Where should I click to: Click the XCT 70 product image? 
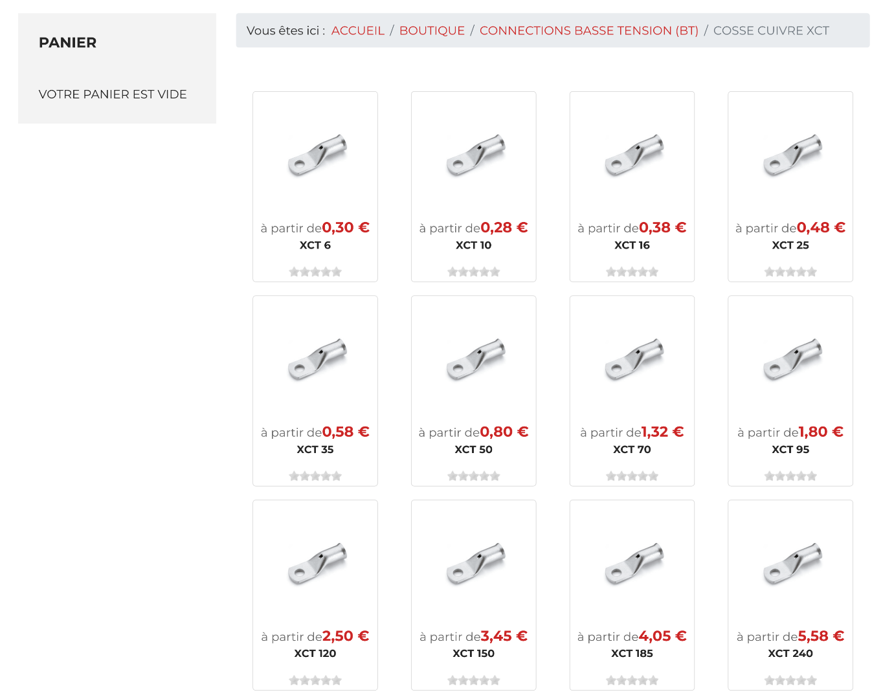tap(634, 359)
